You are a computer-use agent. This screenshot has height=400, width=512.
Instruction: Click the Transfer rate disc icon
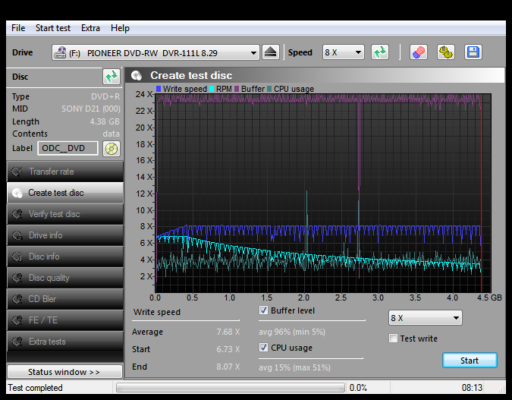[17, 172]
